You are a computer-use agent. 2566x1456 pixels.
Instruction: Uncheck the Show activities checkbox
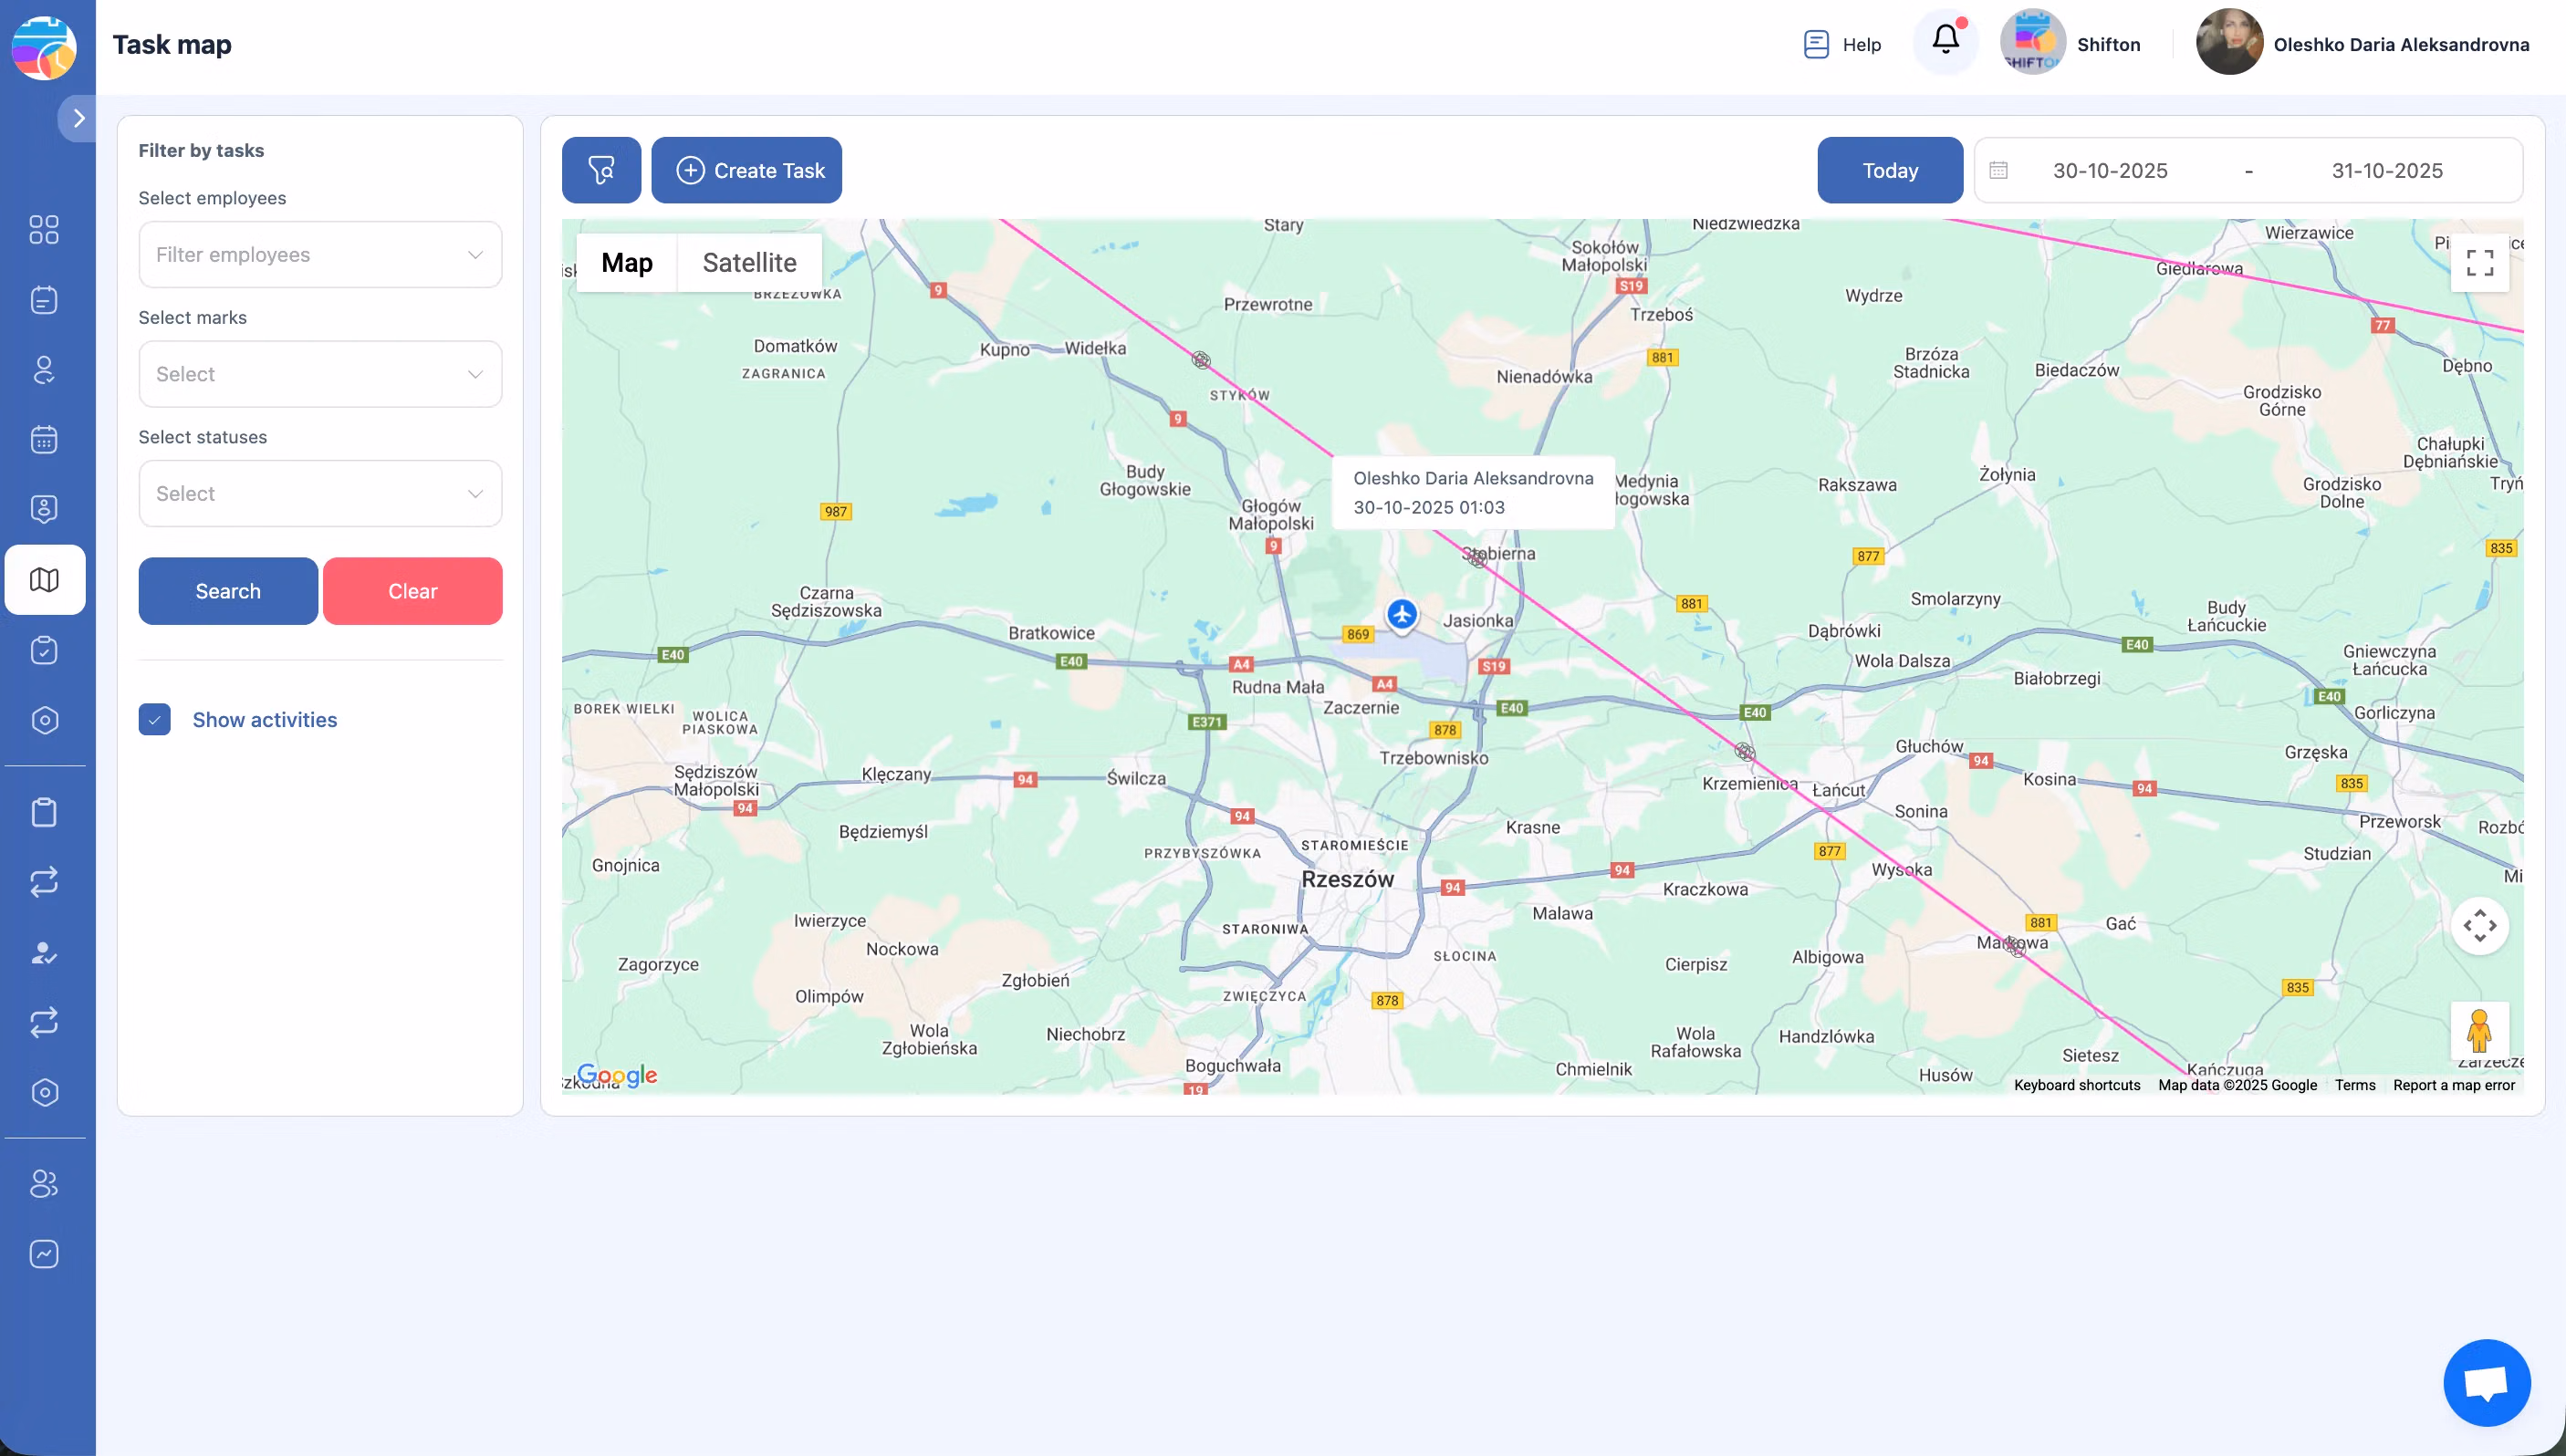(x=155, y=719)
